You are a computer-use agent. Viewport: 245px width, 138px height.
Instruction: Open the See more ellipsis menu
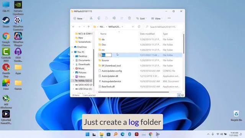click(x=169, y=18)
